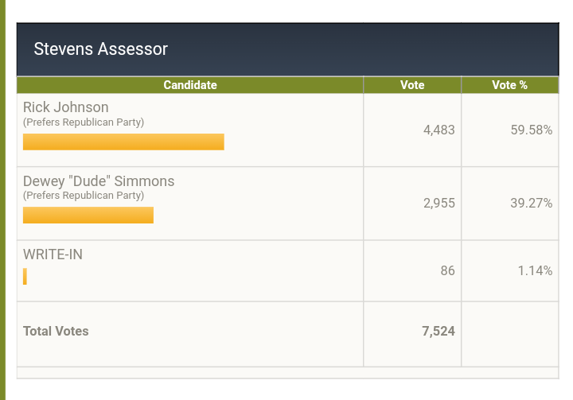Click the Total Votes label

click(56, 331)
